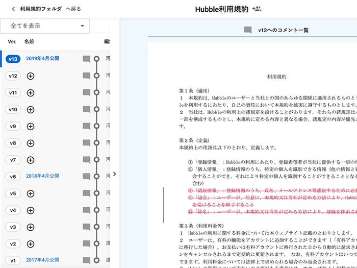This screenshot has height=268, width=357.
Task: Click the 第3条(利用料金等) heading in document
Action: (x=201, y=226)
